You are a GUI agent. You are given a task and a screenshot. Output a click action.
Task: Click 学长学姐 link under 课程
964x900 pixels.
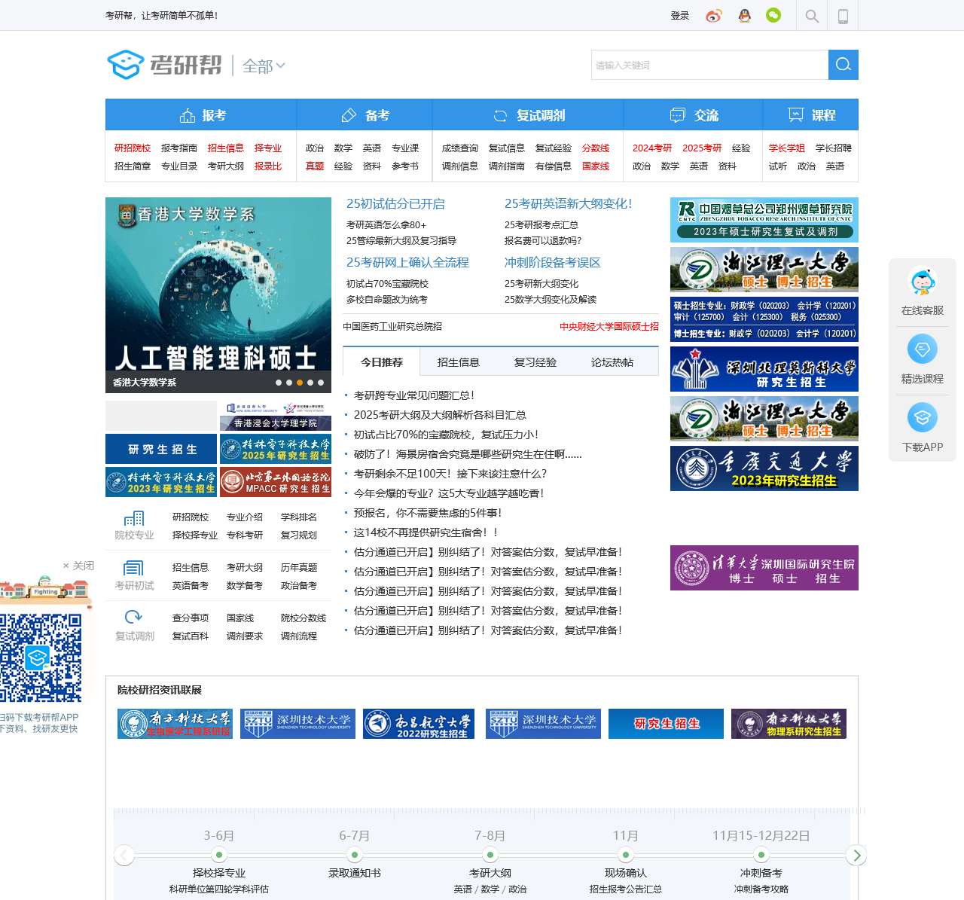[787, 148]
